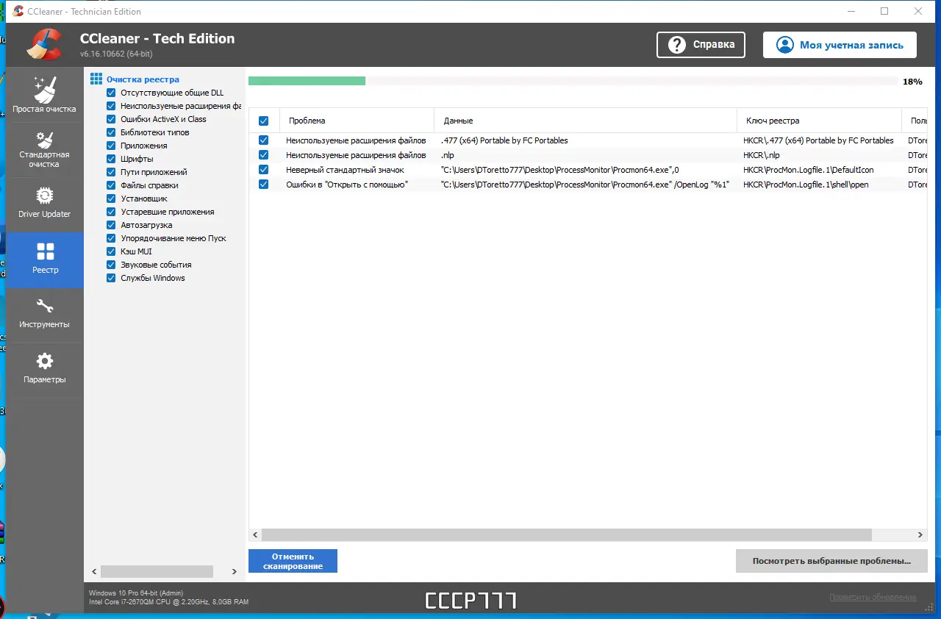Toggle Файлы справки checkbox
Image resolution: width=941 pixels, height=619 pixels.
tap(111, 185)
